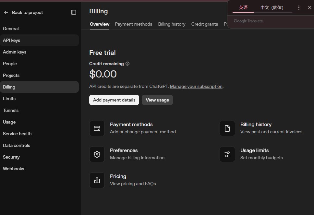Open the Credit grants tab

pos(205,24)
